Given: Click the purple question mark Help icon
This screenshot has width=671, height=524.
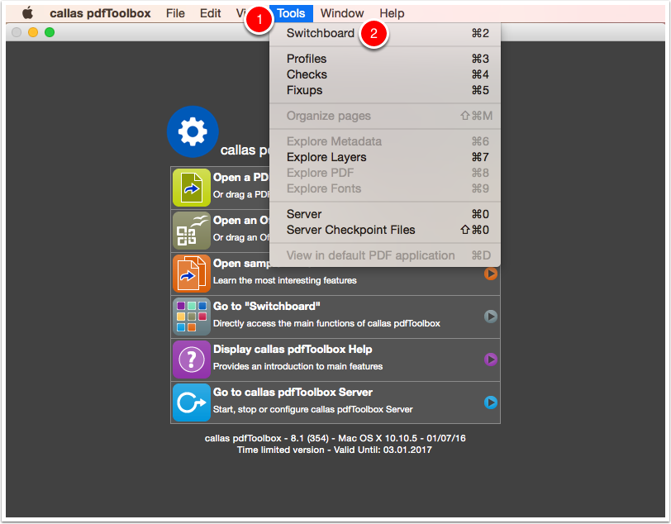Looking at the screenshot, I should point(191,360).
